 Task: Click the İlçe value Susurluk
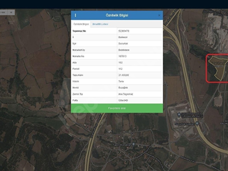(x=123, y=43)
